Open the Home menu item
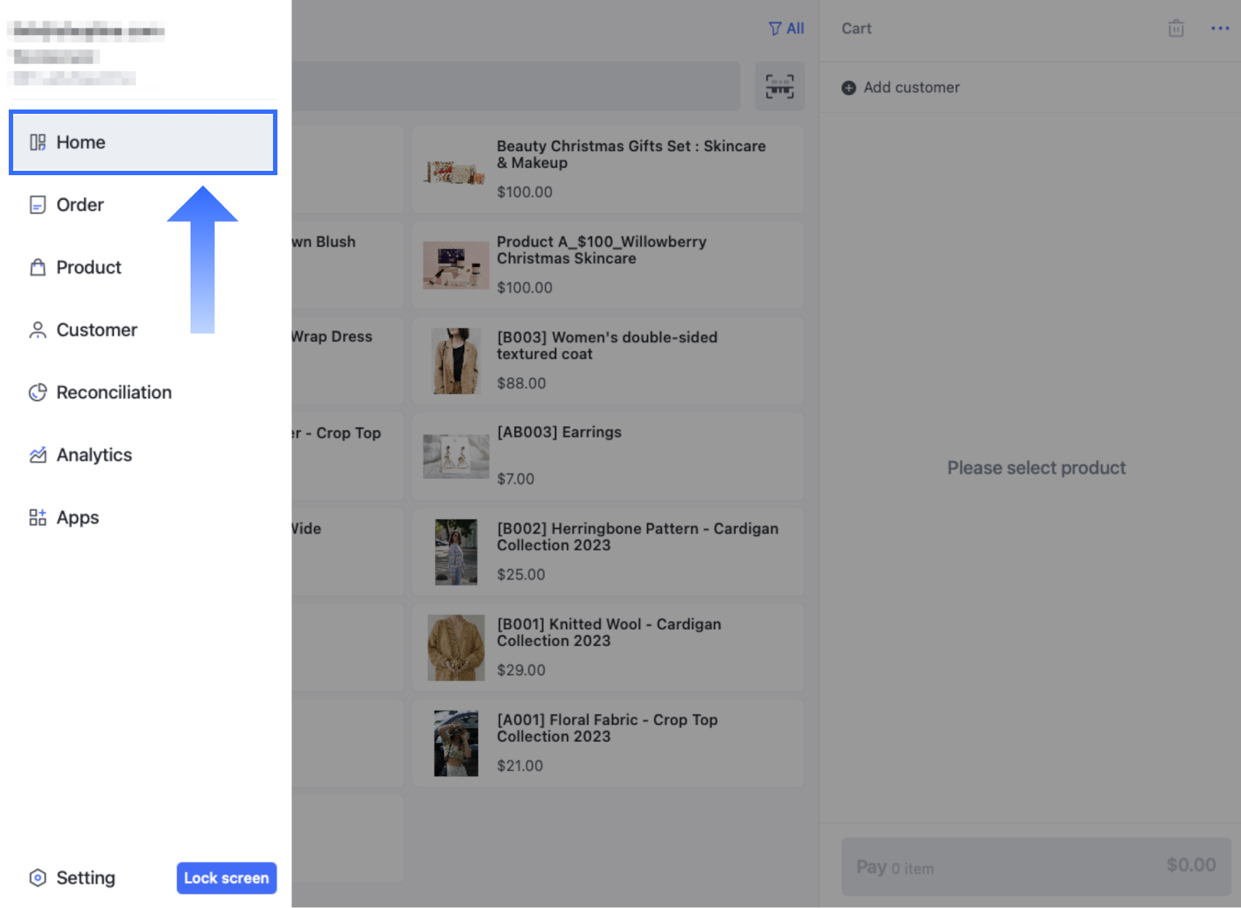This screenshot has height=908, width=1241. pos(143,142)
